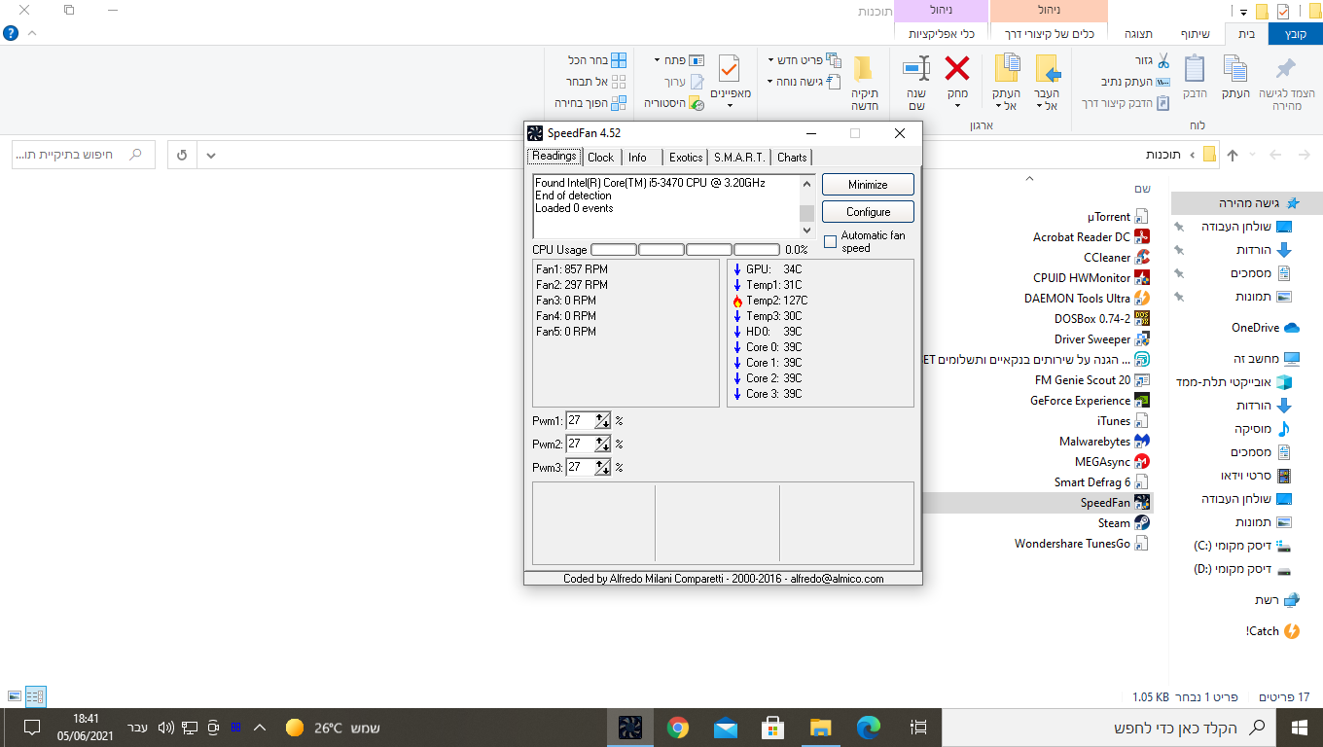Image resolution: width=1323 pixels, height=747 pixels.
Task: Open the File (קובץ) ribbon tab
Action: [x=1295, y=34]
